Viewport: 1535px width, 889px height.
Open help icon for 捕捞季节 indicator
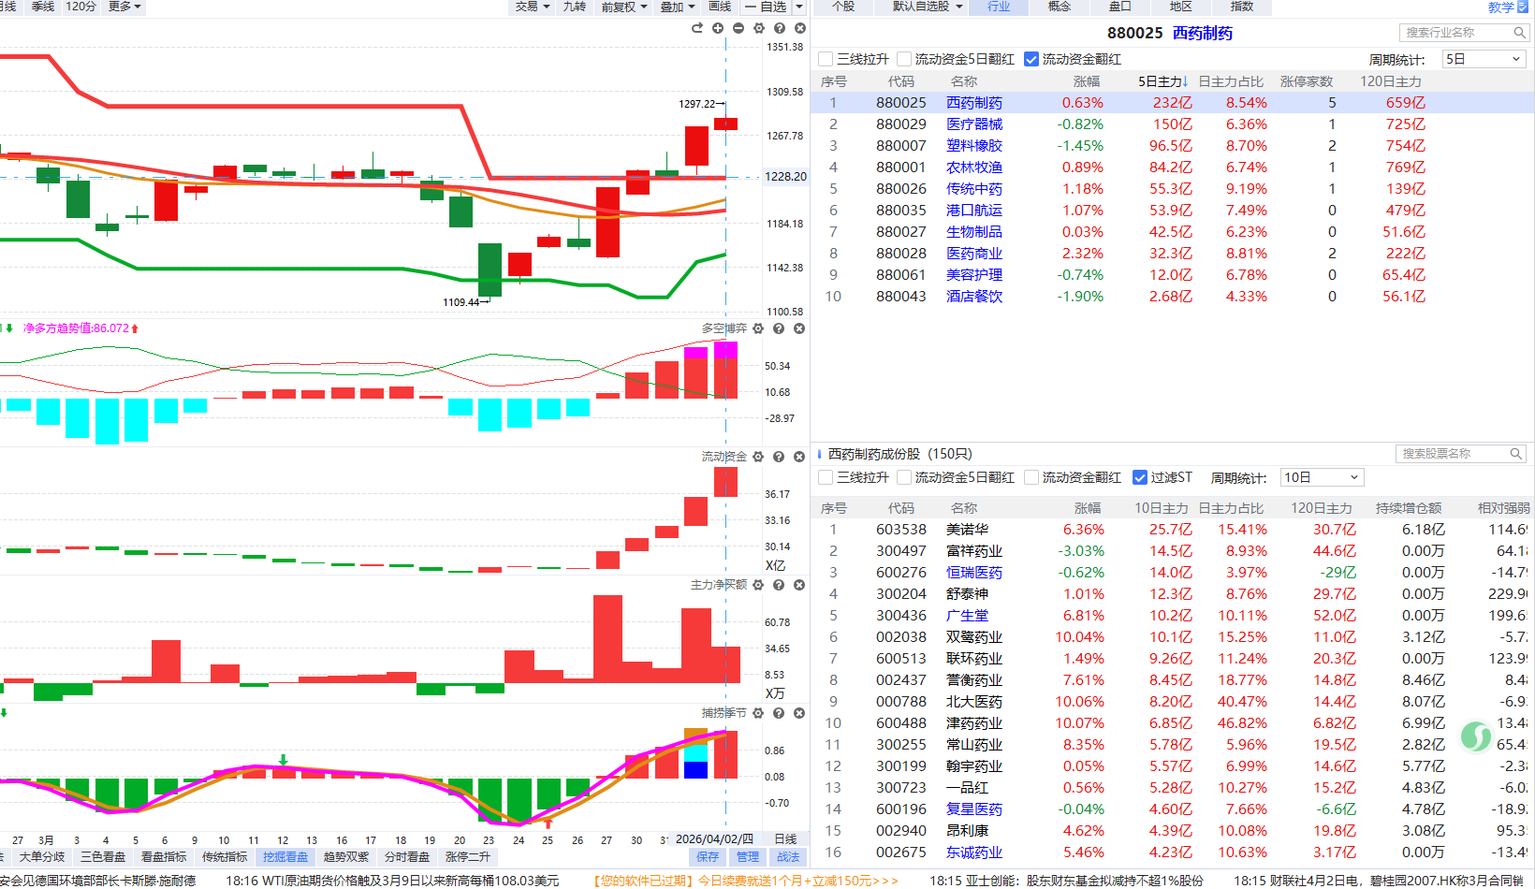tap(779, 713)
